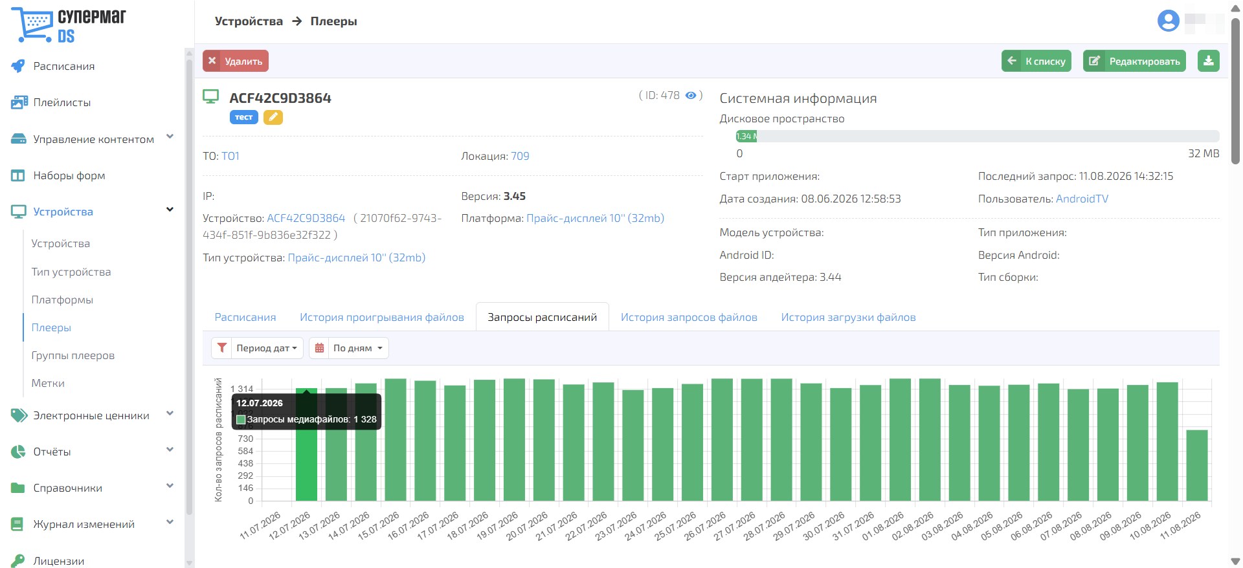
Task: Open the По дням grouping dropdown
Action: 349,348
